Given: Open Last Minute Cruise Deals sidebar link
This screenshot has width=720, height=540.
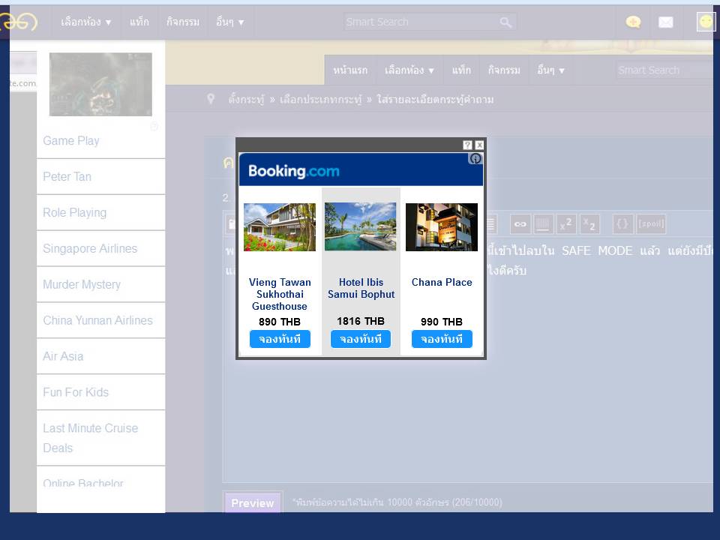Looking at the screenshot, I should click(x=91, y=438).
